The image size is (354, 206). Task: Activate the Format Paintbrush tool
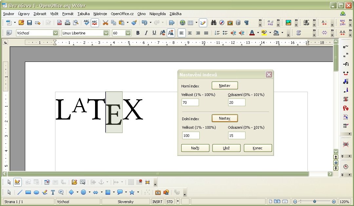(x=134, y=23)
